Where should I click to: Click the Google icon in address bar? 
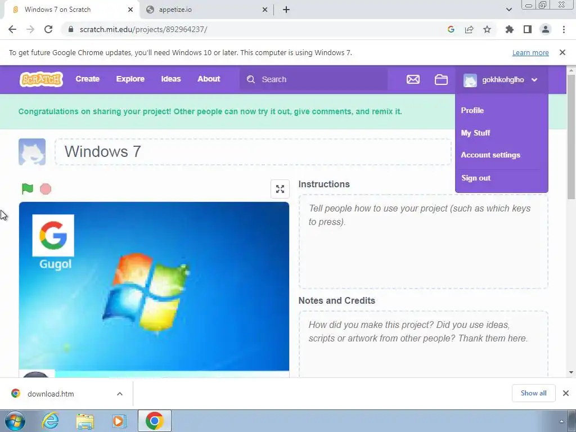pyautogui.click(x=451, y=29)
